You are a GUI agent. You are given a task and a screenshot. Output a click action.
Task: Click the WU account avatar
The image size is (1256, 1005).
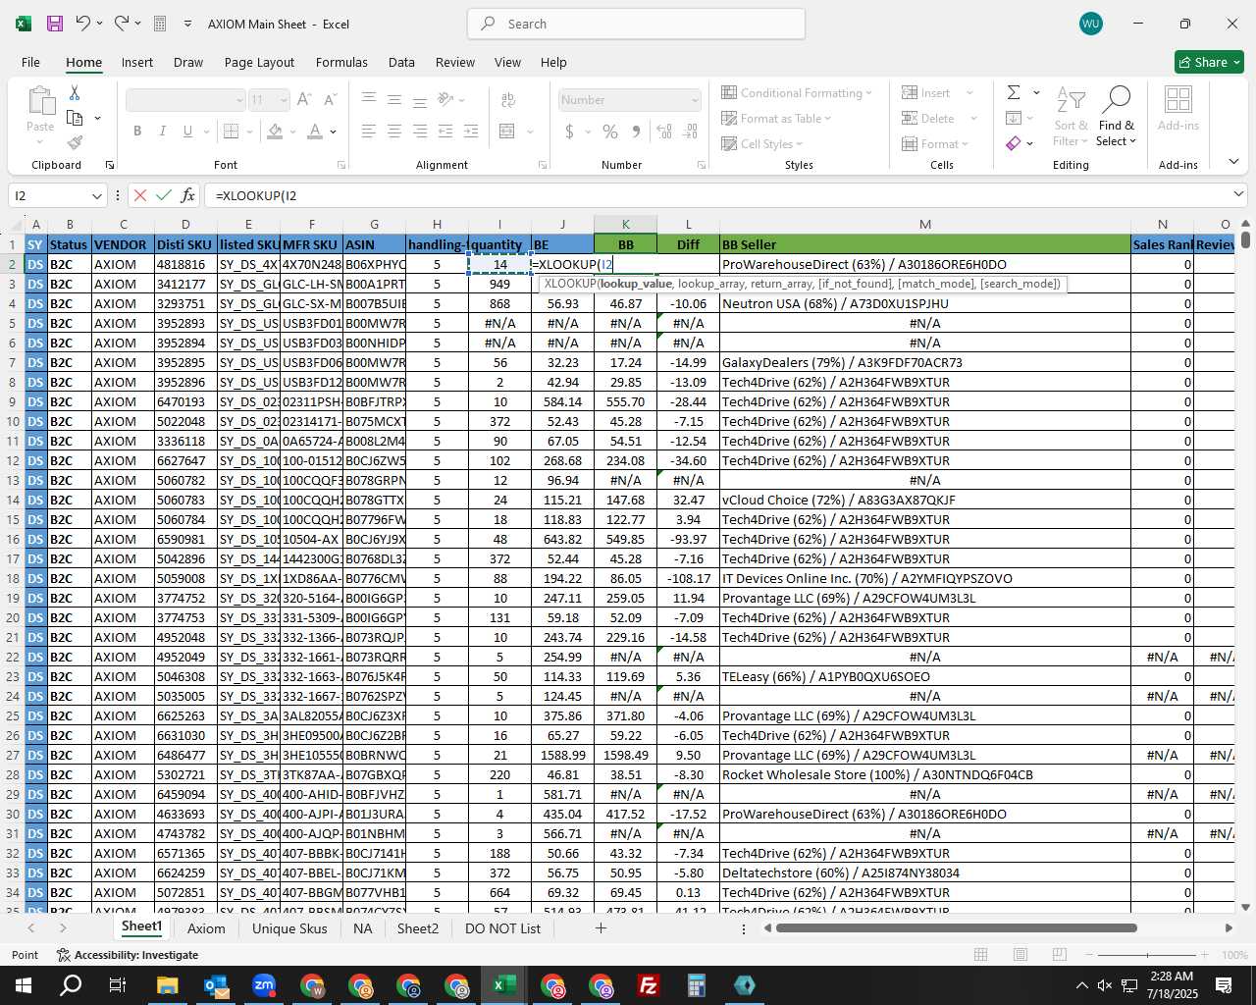pyautogui.click(x=1090, y=24)
